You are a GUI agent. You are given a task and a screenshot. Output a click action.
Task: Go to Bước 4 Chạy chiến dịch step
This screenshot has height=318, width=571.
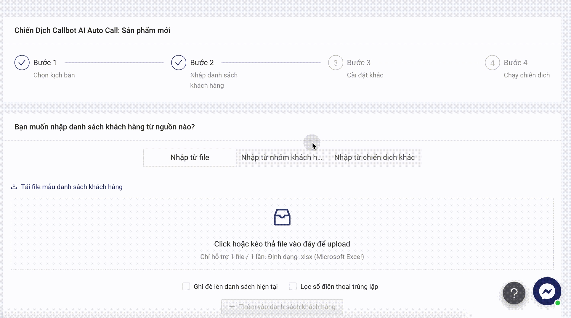pos(515,63)
